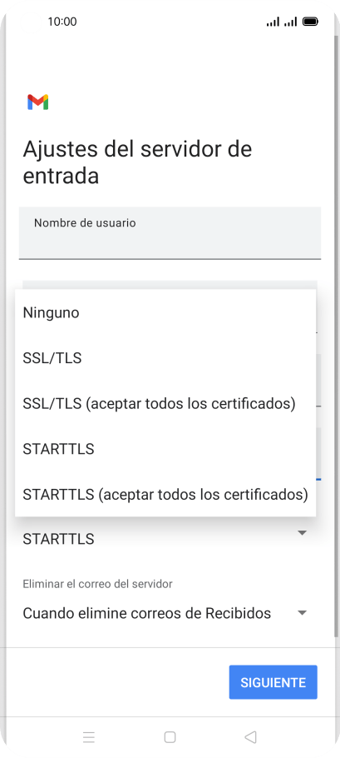Open the recents three-line navigation icon
Screen dimensions: 340x758
89,736
